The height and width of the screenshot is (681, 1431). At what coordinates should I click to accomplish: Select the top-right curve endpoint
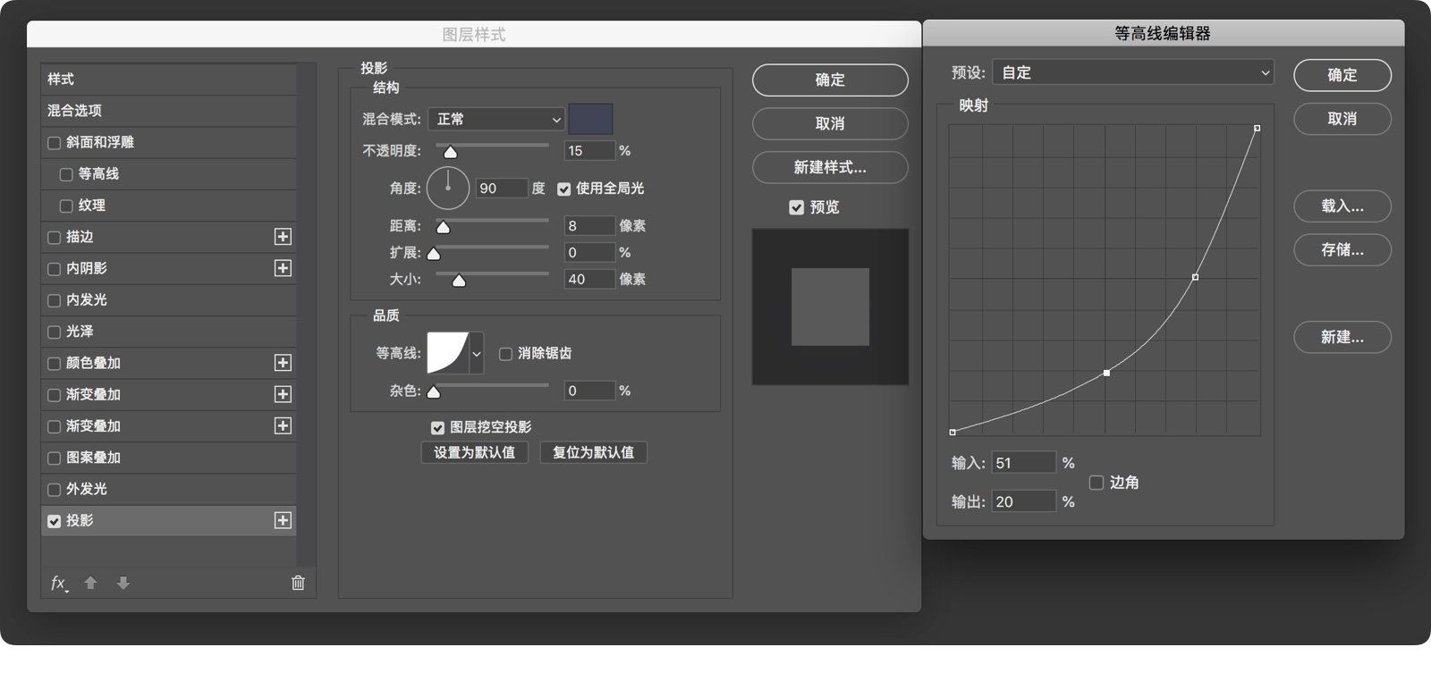coord(1257,129)
